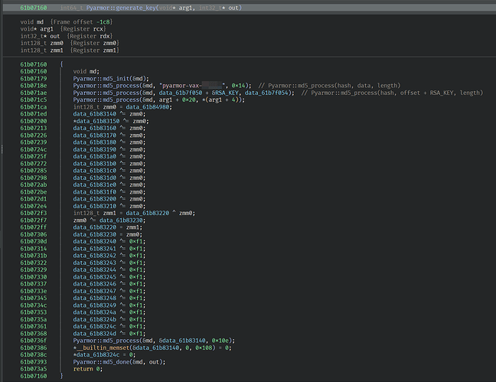Click data_61b83241 symbol
Screen dimensions: 496x382
click(x=95, y=249)
